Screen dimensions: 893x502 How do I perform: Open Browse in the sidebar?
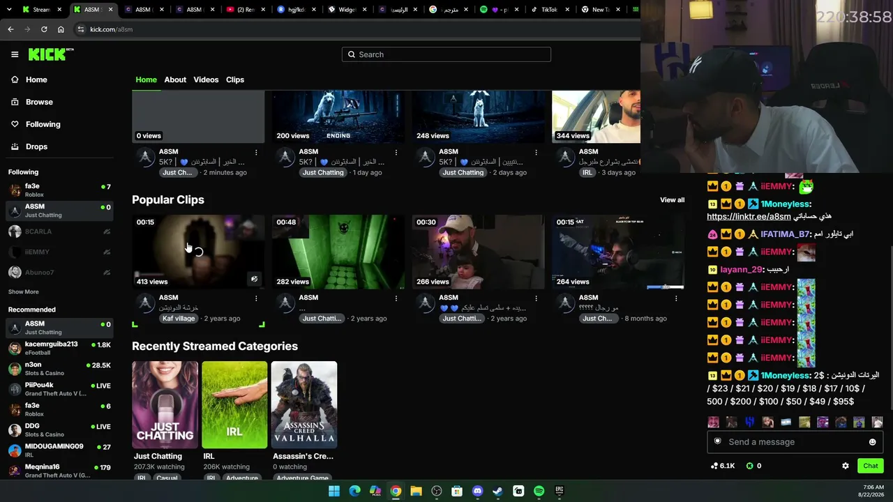(x=39, y=102)
